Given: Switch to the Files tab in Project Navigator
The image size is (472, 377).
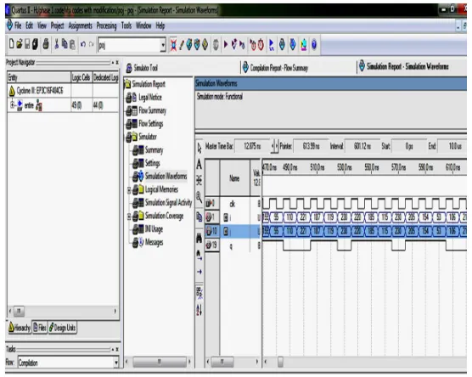Looking at the screenshot, I should (40, 327).
